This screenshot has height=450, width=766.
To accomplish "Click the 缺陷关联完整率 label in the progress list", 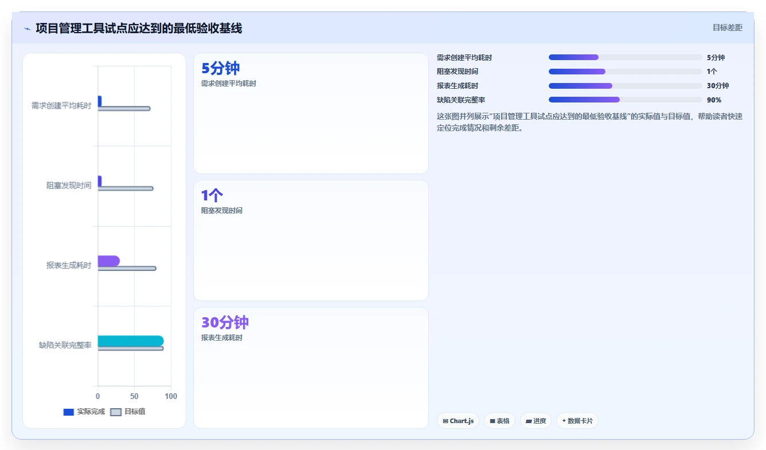I will [461, 100].
